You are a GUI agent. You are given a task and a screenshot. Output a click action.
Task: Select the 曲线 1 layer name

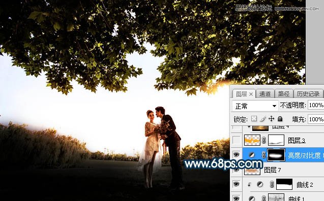297,199
